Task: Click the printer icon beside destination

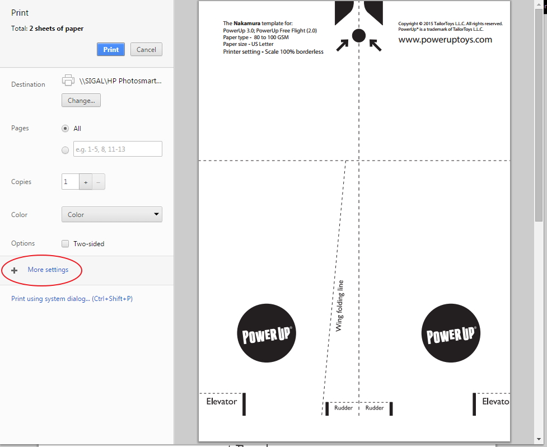Action: 68,81
